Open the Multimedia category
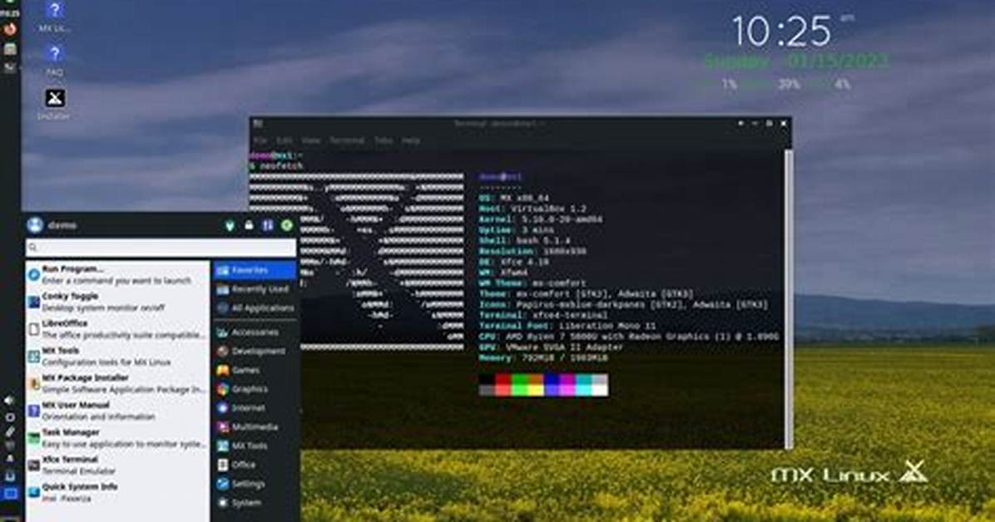This screenshot has height=522, width=995. click(x=255, y=427)
